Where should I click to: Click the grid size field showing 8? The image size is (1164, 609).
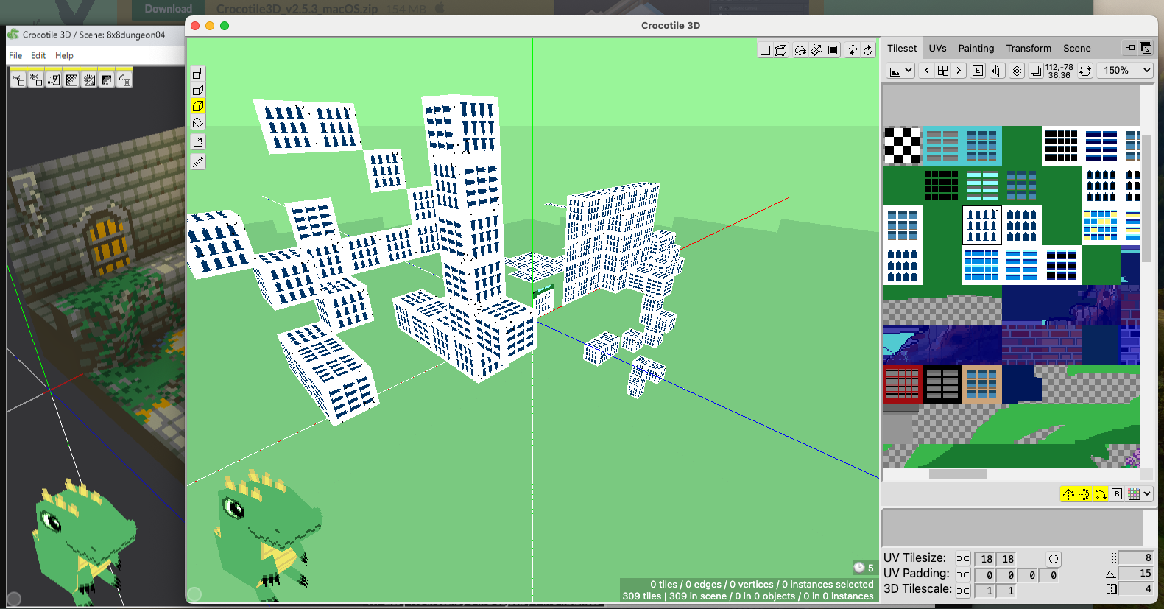click(1136, 557)
